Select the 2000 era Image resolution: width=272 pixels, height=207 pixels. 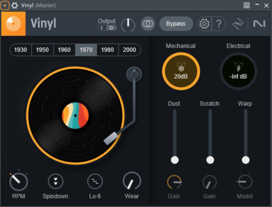(130, 50)
